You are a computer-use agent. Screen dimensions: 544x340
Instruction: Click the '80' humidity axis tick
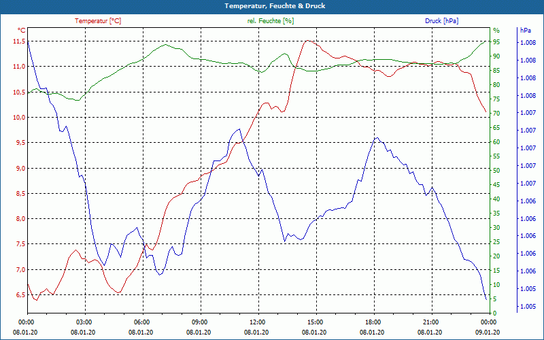click(x=496, y=84)
